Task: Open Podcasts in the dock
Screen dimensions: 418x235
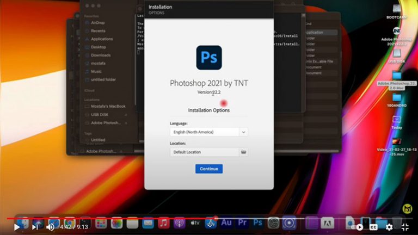Action: (180, 223)
